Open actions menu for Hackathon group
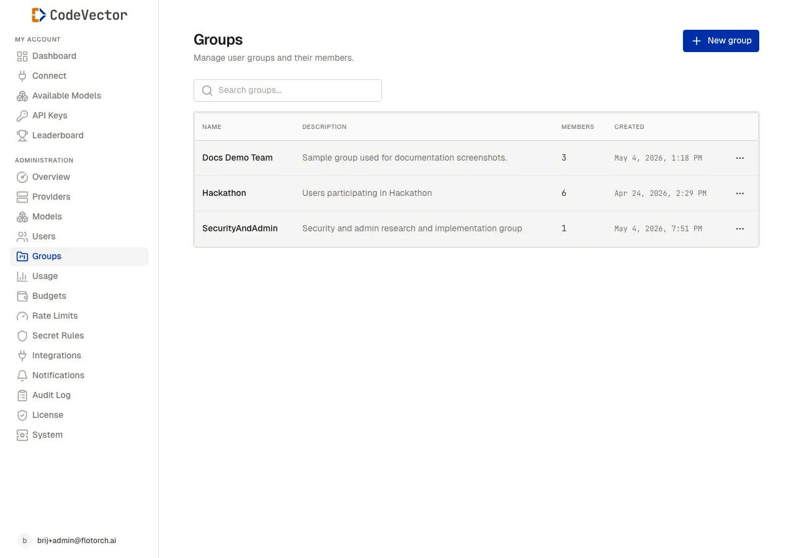 pos(739,193)
